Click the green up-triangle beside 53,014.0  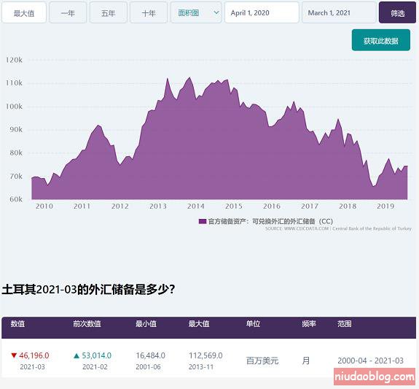tap(77, 355)
